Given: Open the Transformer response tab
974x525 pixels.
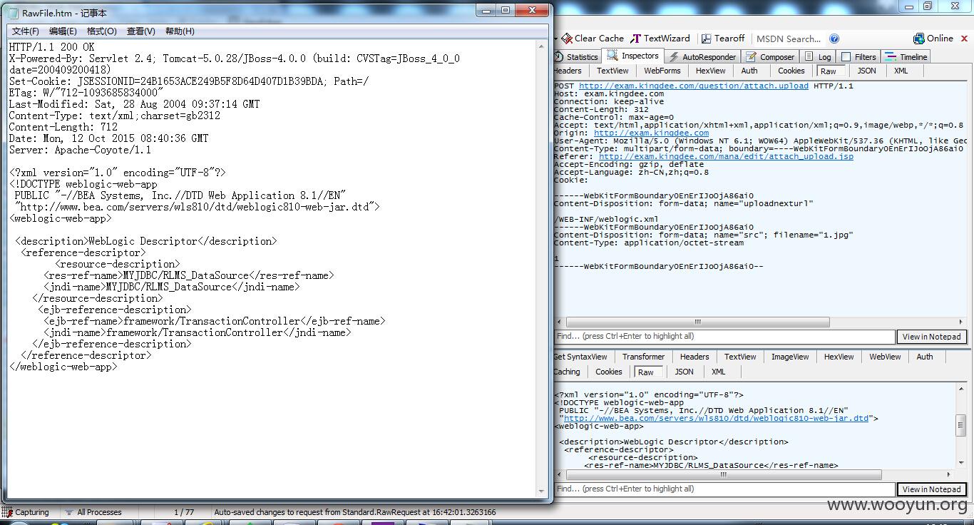Looking at the screenshot, I should click(x=643, y=357).
